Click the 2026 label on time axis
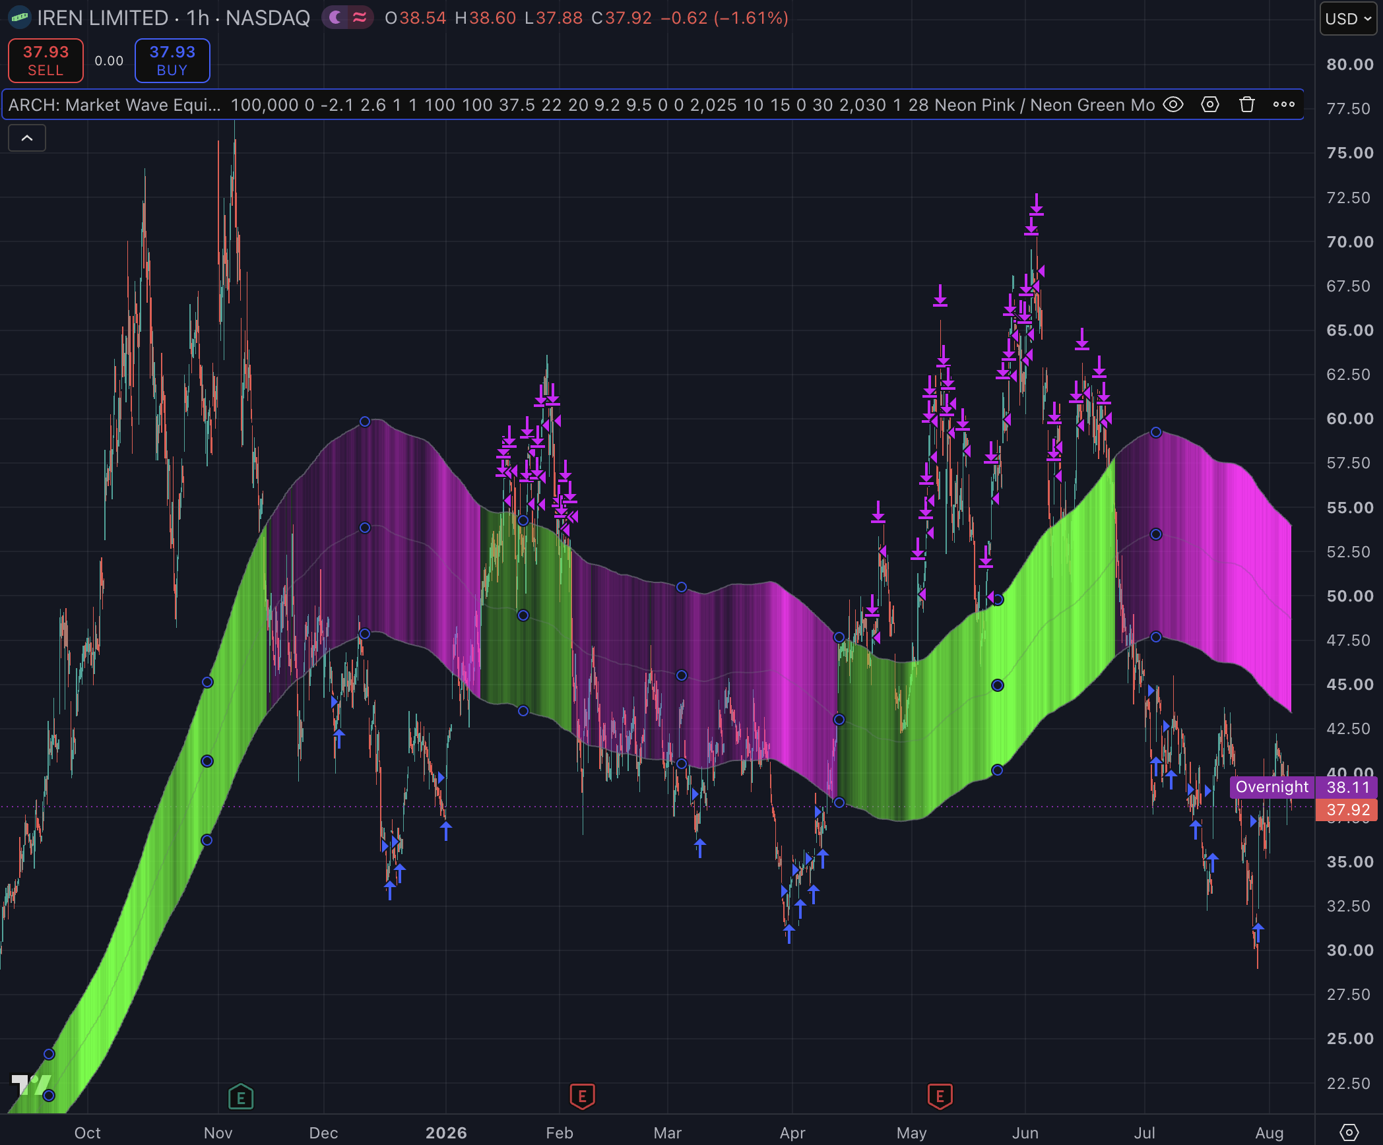This screenshot has height=1145, width=1383. 446,1132
